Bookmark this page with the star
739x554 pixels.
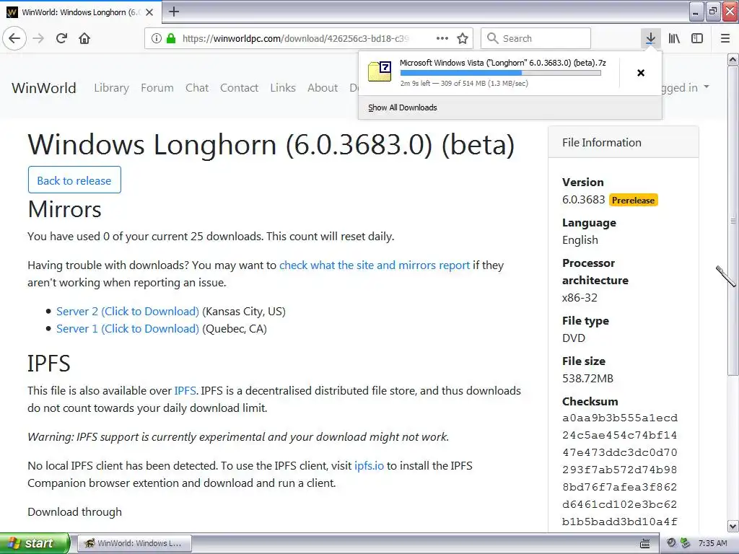(x=463, y=38)
